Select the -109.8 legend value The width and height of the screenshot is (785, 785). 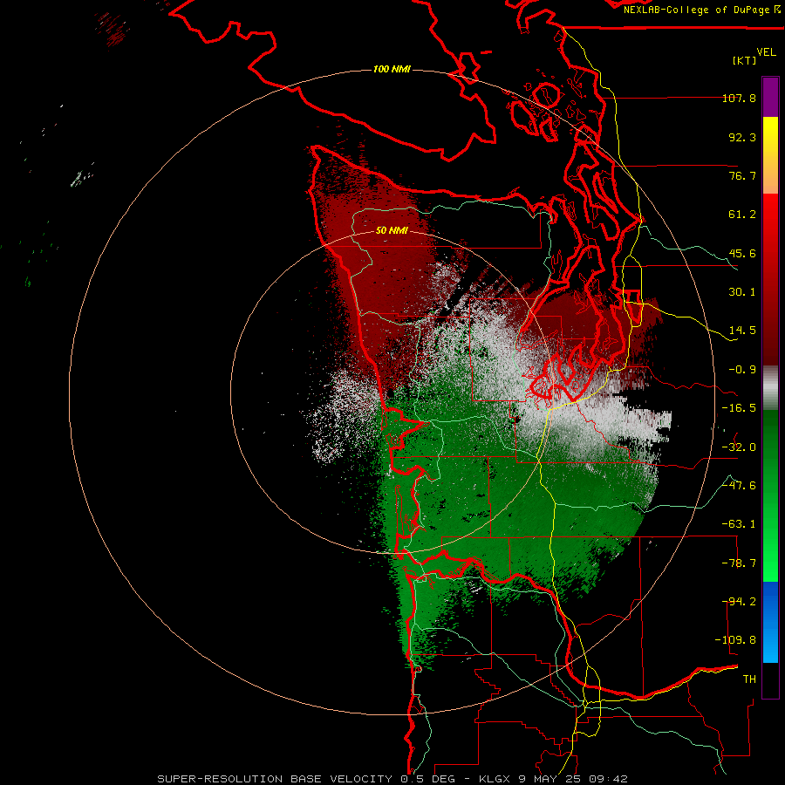pos(735,640)
